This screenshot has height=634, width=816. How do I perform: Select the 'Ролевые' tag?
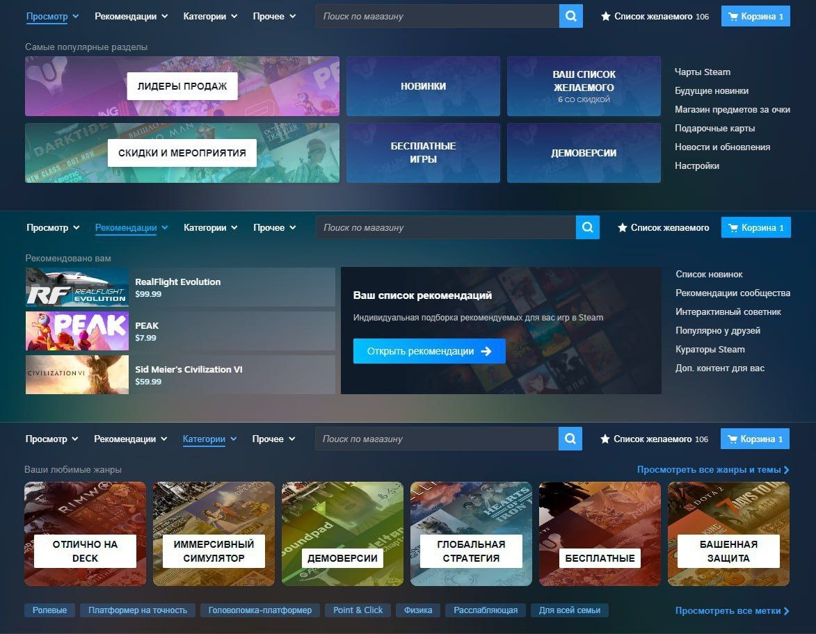click(x=49, y=610)
